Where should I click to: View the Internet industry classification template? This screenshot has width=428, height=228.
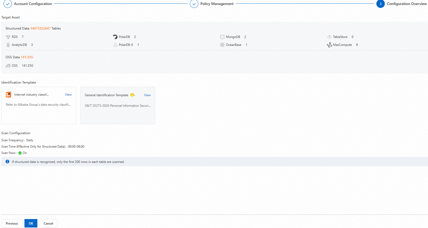pyautogui.click(x=68, y=95)
